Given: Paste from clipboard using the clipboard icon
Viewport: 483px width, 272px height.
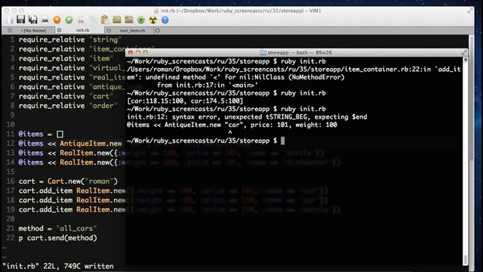Looking at the screenshot, I should pyautogui.click(x=105, y=20).
